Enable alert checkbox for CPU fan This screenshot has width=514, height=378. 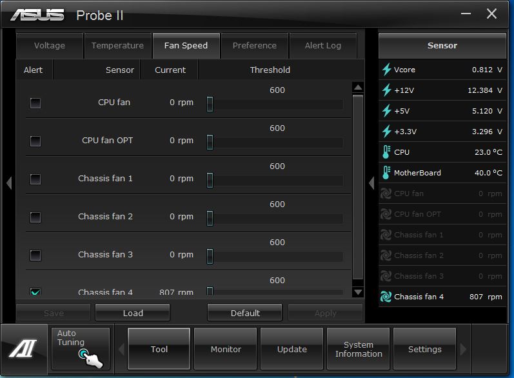coord(35,103)
